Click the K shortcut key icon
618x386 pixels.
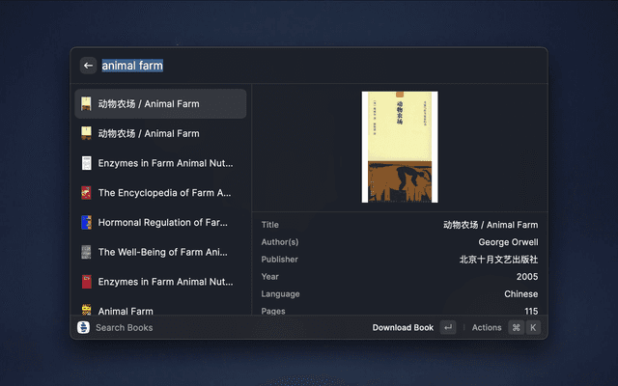click(x=533, y=327)
